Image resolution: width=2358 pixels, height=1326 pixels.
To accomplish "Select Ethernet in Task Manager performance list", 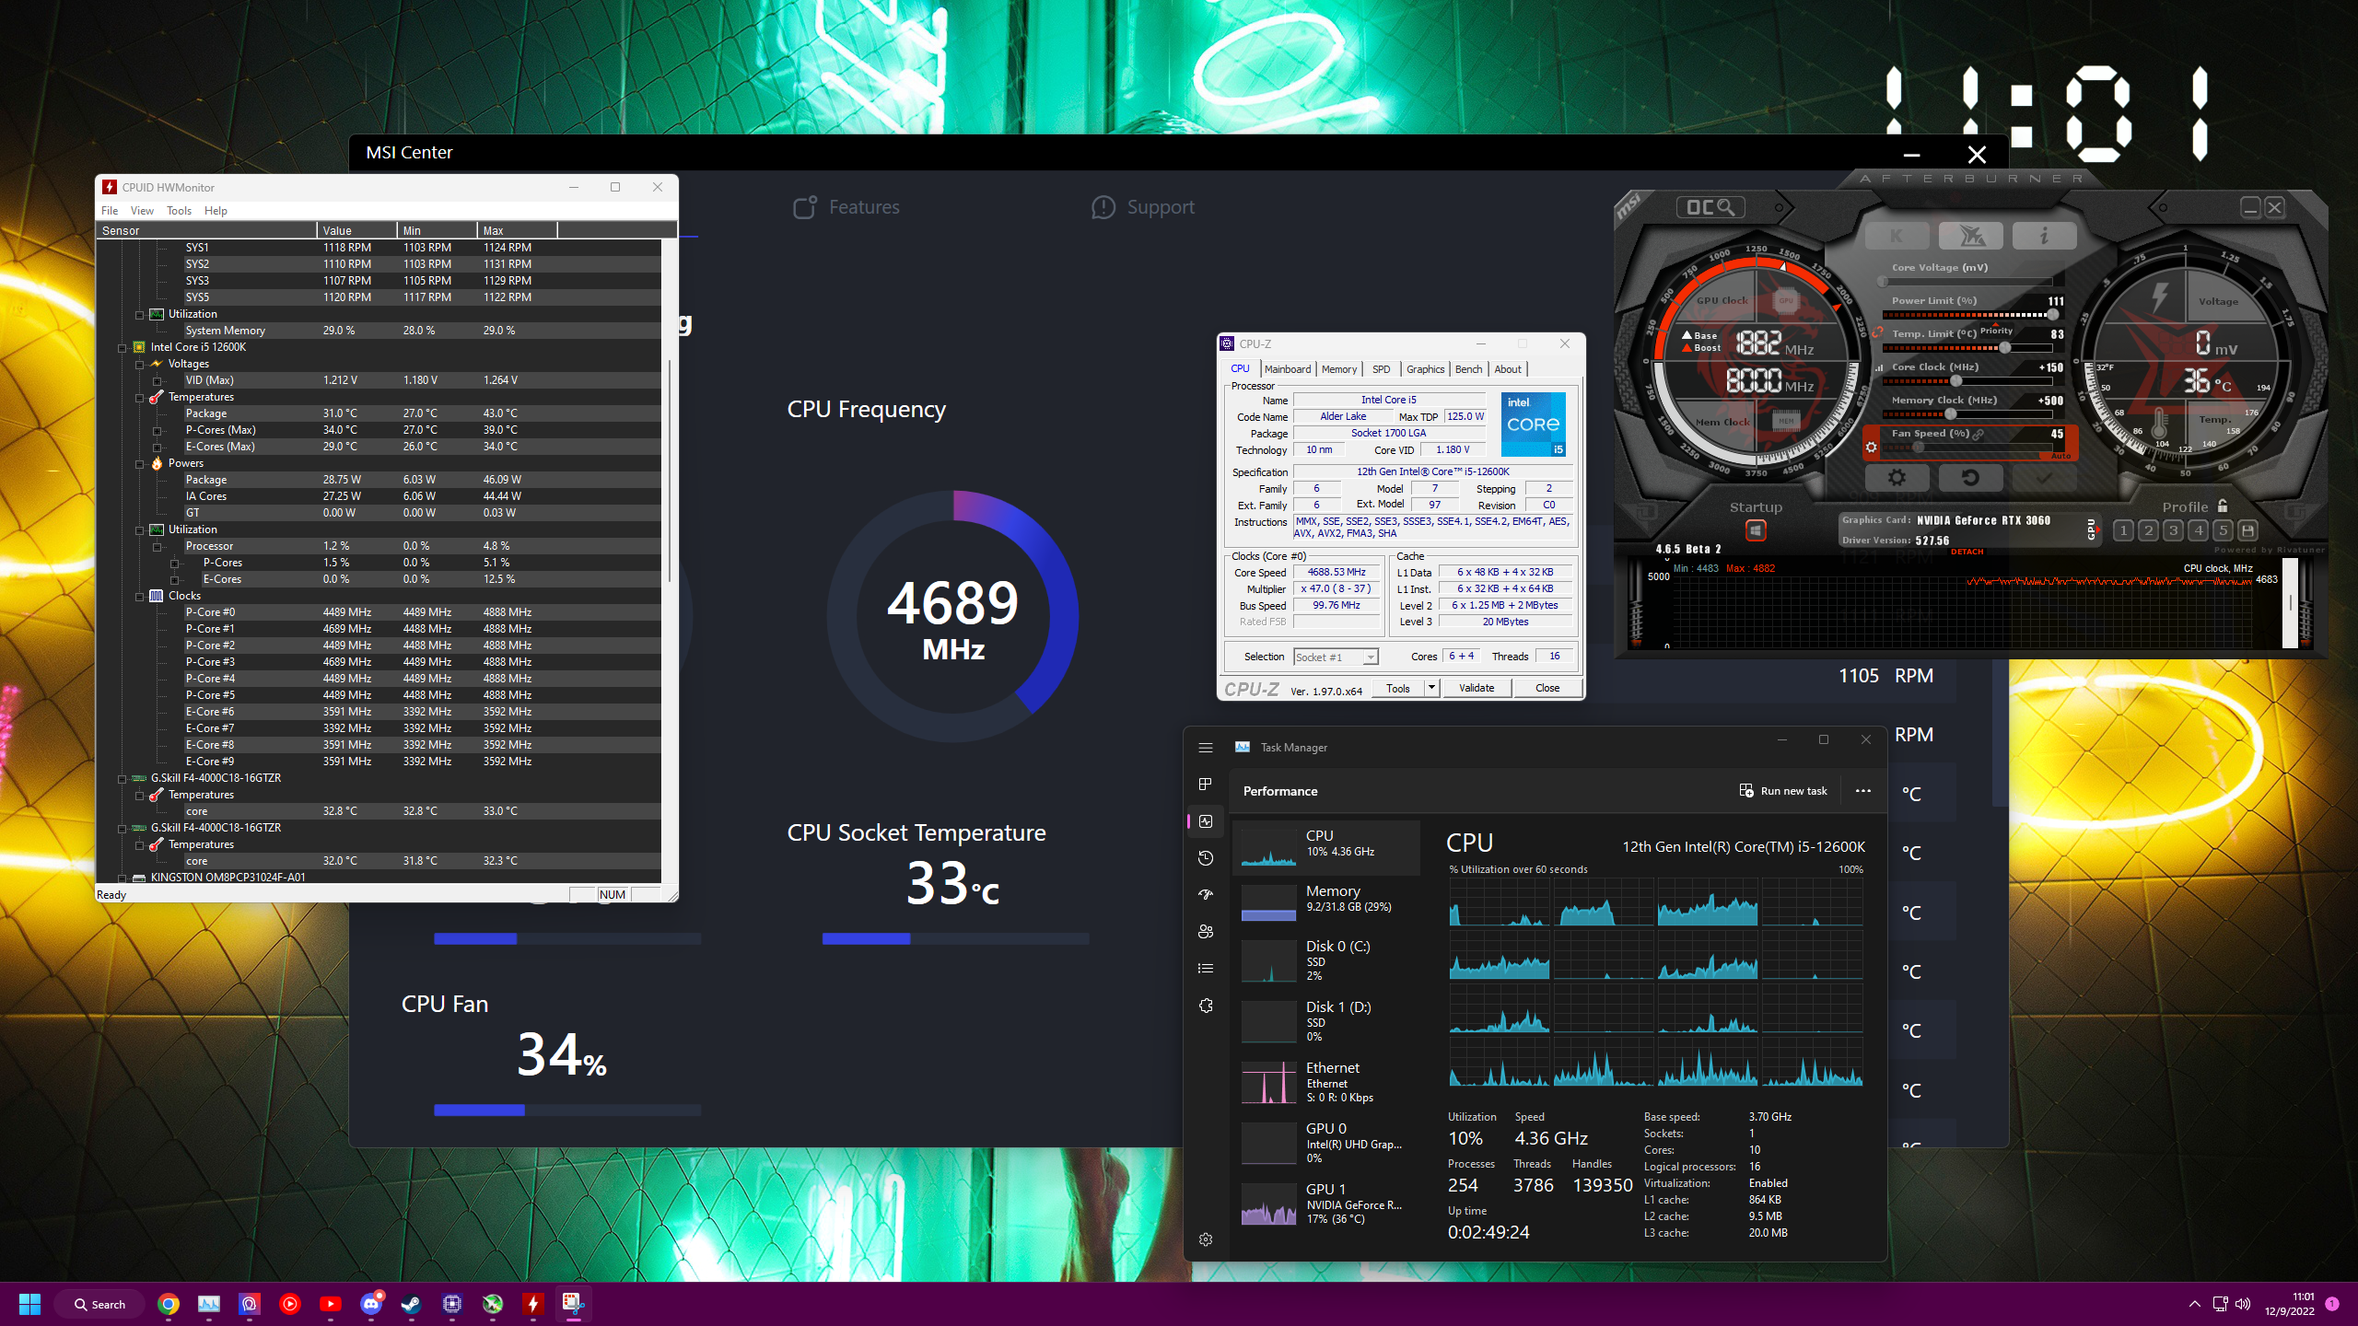I will coord(1326,1081).
